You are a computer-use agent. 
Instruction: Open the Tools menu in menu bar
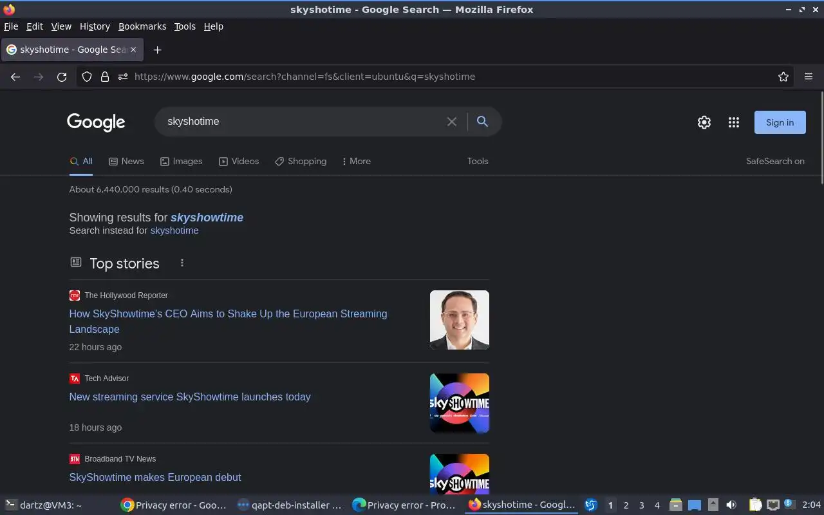[185, 26]
